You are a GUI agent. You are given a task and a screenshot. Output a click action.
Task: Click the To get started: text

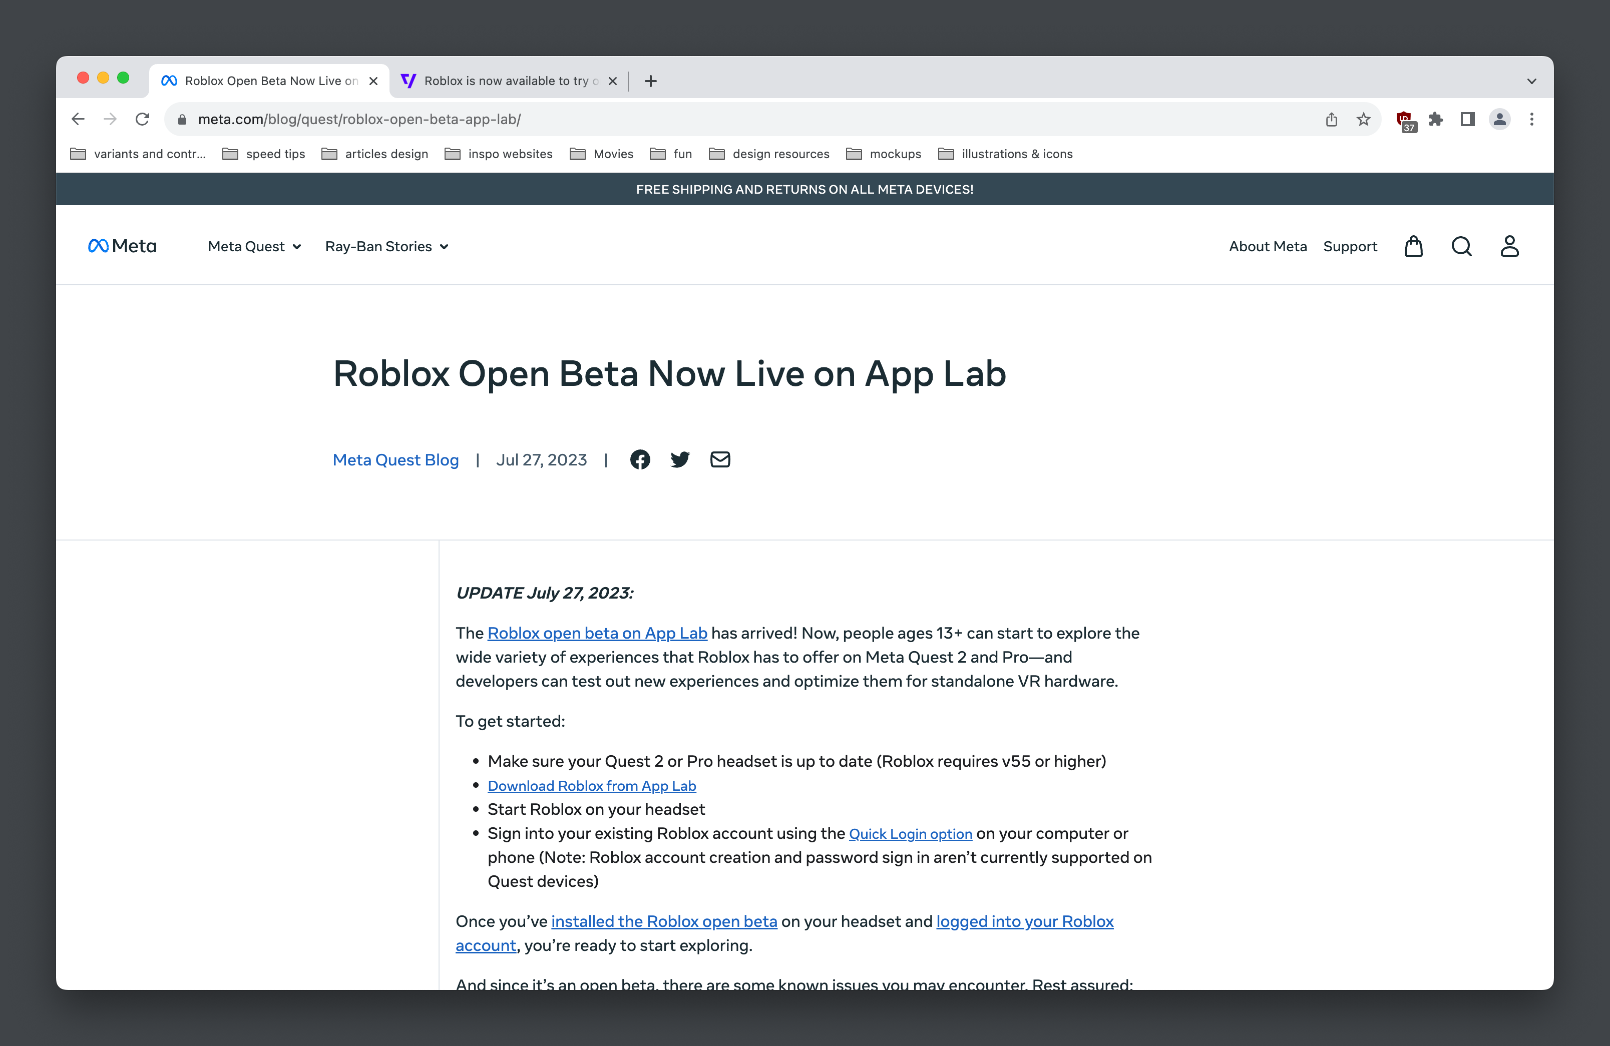(510, 722)
